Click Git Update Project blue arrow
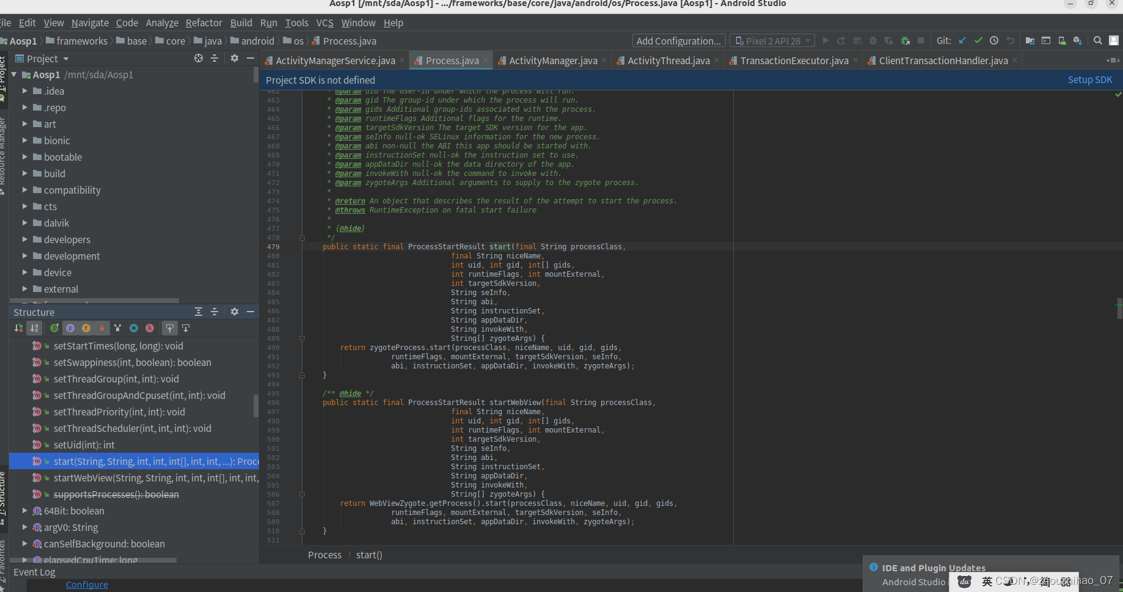The image size is (1123, 592). (962, 41)
